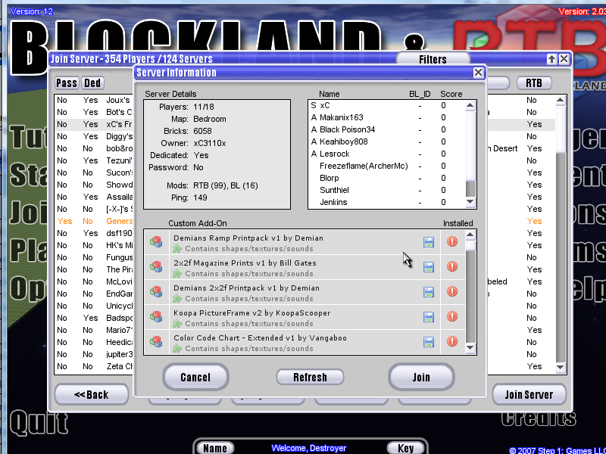The height and width of the screenshot is (454, 606).
Task: Refresh the server information
Action: pyautogui.click(x=310, y=377)
